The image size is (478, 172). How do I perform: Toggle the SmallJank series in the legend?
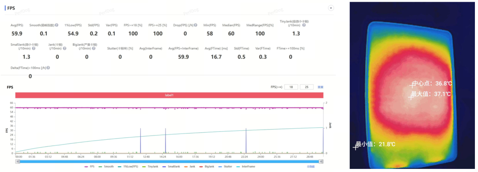click(171, 167)
